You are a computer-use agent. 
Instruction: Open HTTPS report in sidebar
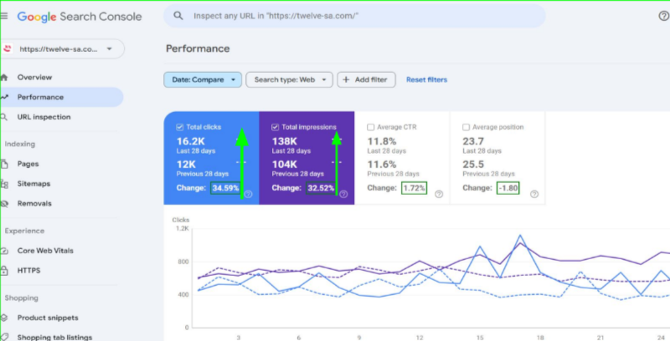tap(28, 270)
